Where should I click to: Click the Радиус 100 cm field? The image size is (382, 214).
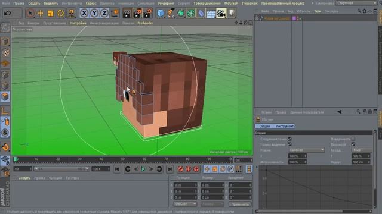[x=361, y=162]
